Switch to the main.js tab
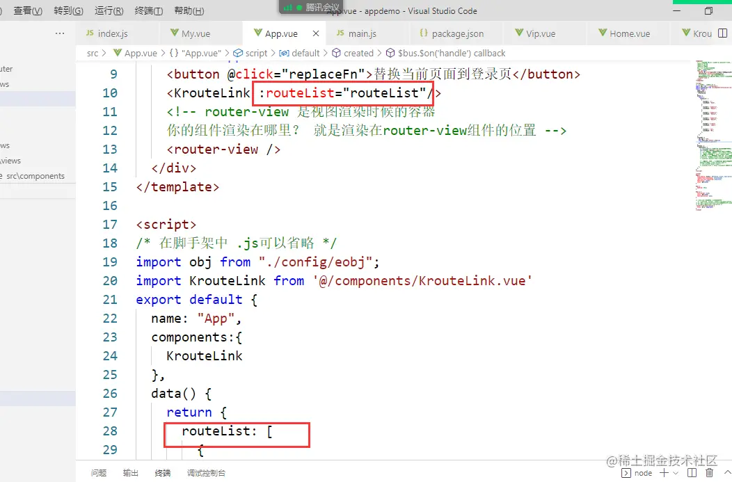 tap(363, 33)
